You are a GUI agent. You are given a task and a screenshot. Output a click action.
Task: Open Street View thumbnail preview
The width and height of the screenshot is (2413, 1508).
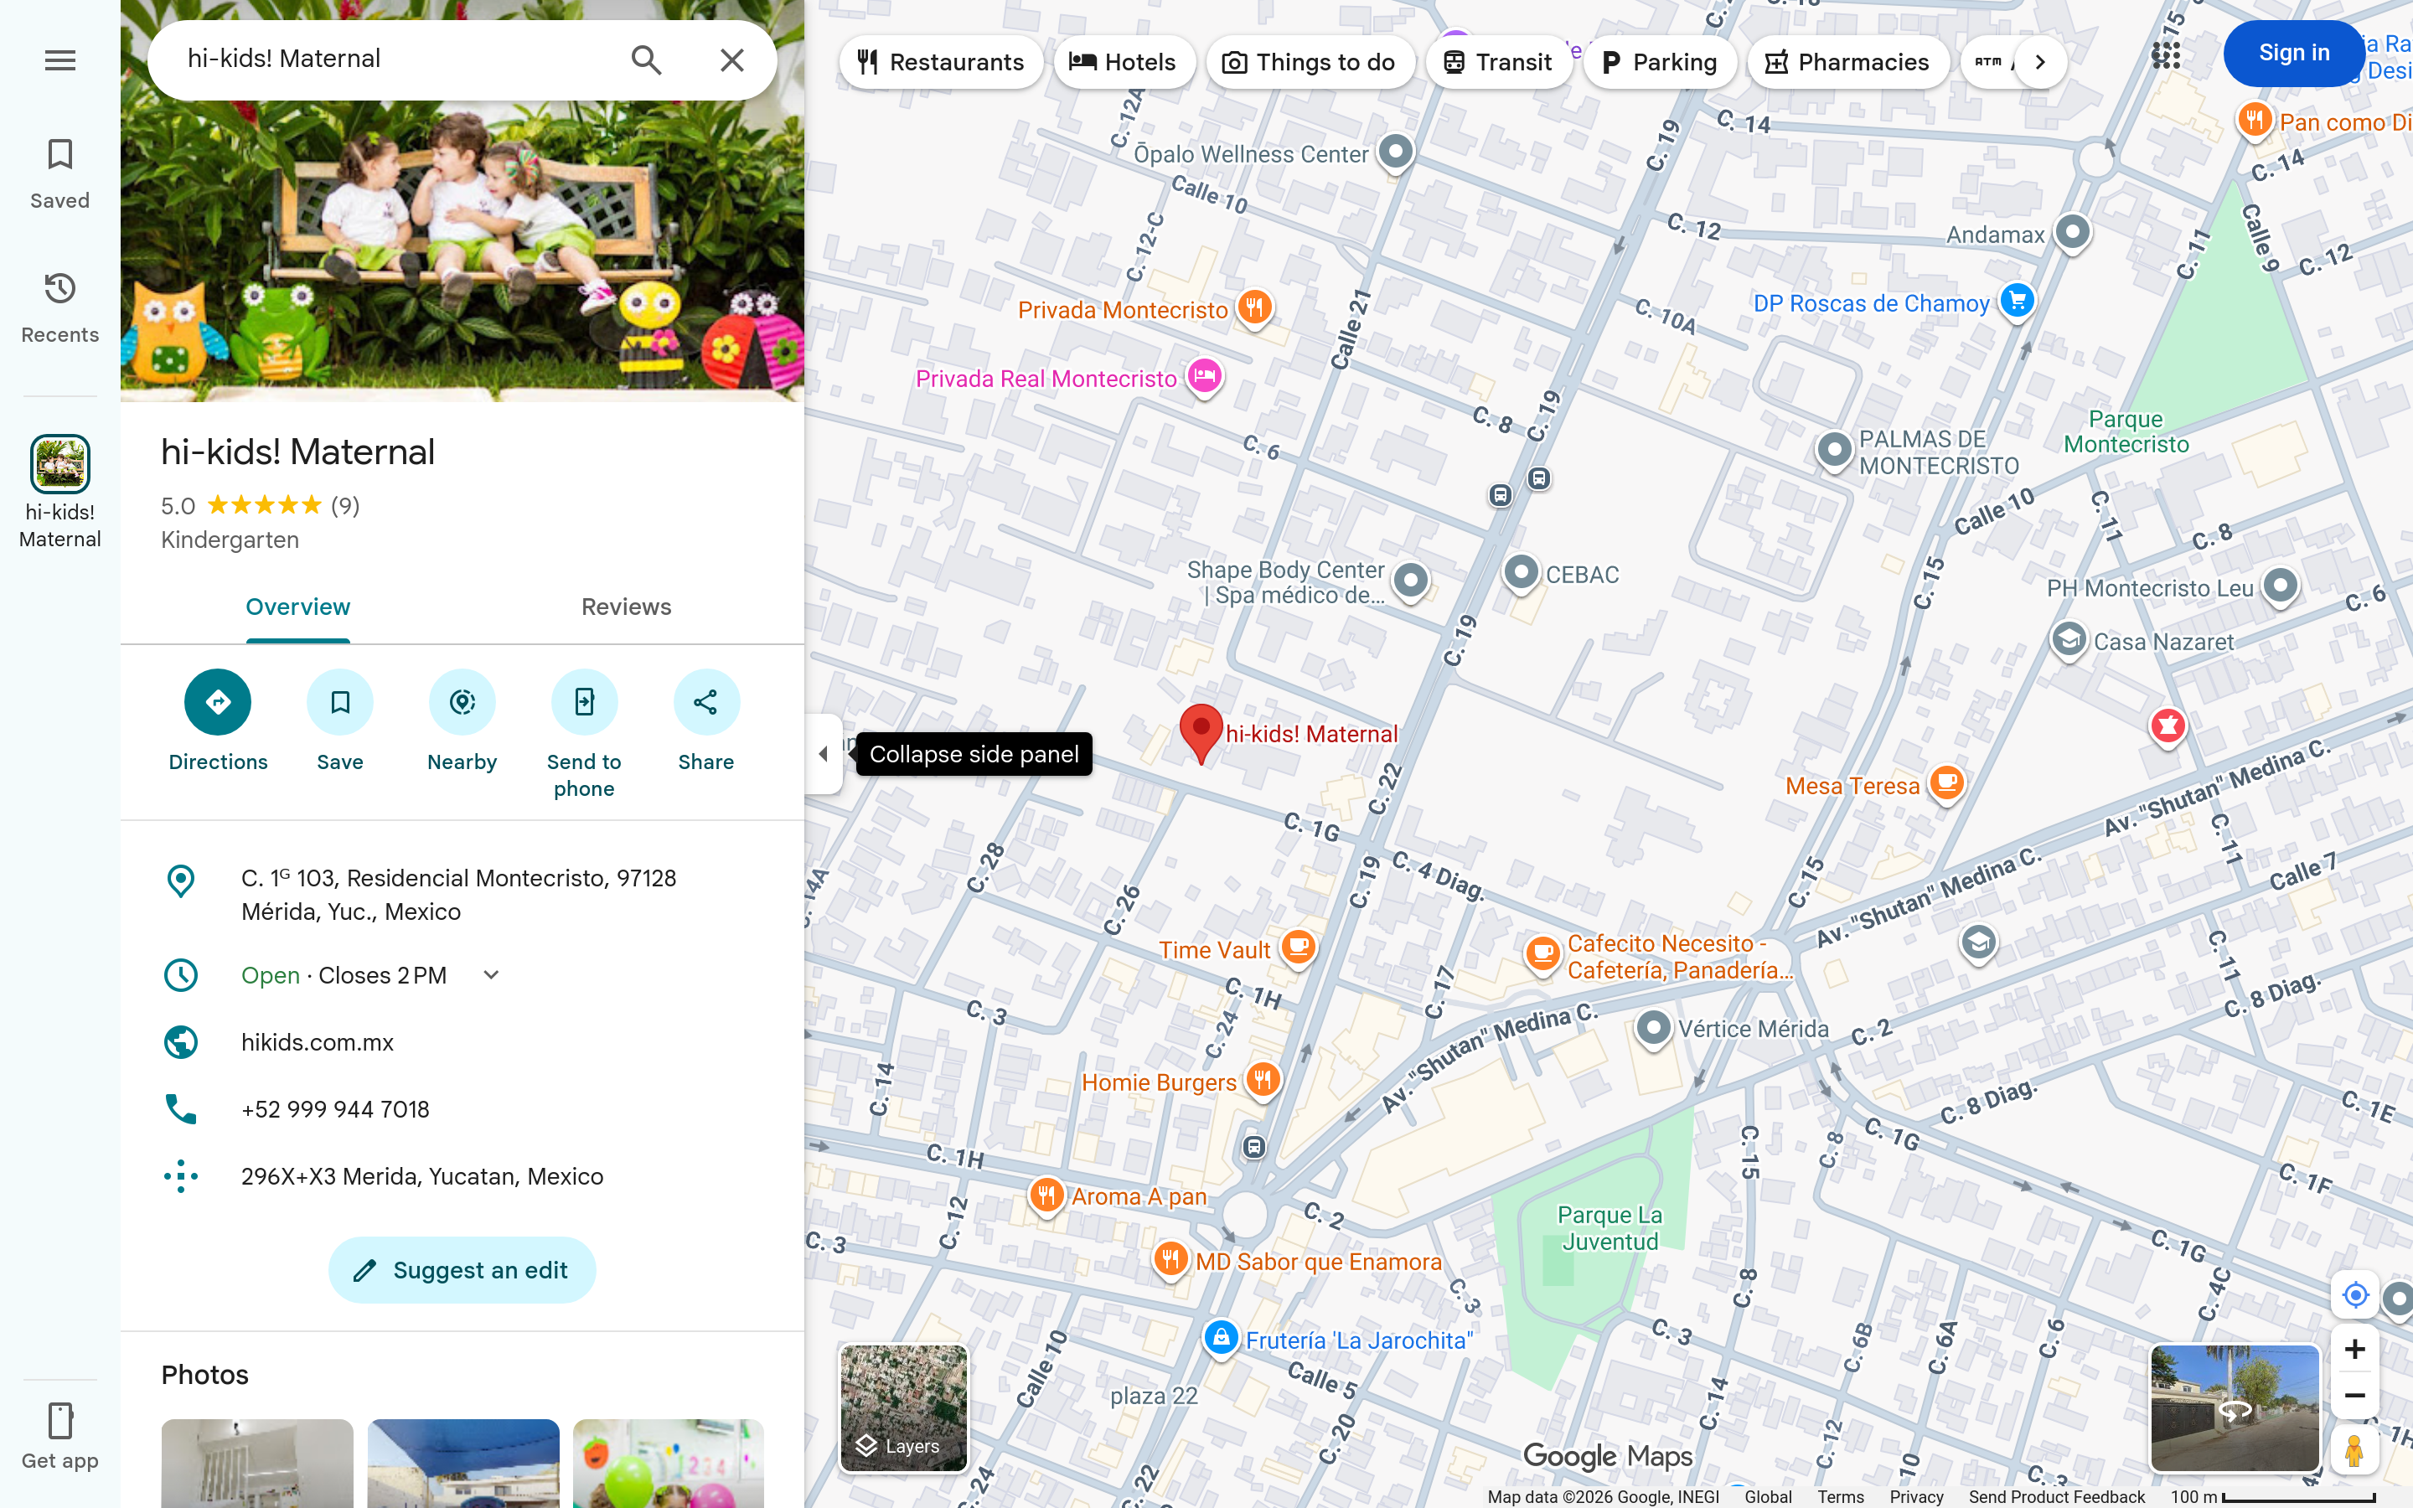(x=2235, y=1408)
